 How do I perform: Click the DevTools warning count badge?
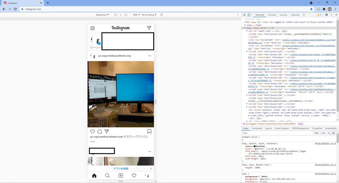click(x=319, y=15)
